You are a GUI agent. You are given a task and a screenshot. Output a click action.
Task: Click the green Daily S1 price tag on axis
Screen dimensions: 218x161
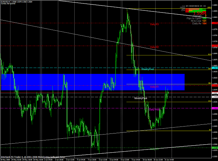[x=215, y=148]
